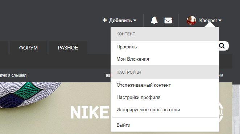Open the notifications bell icon

[154, 20]
